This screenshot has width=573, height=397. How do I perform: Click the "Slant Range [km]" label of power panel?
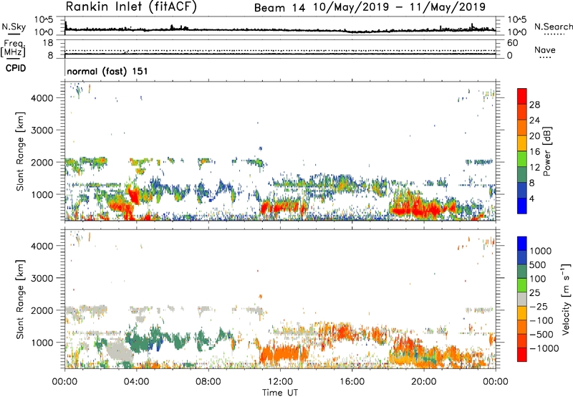(x=20, y=151)
